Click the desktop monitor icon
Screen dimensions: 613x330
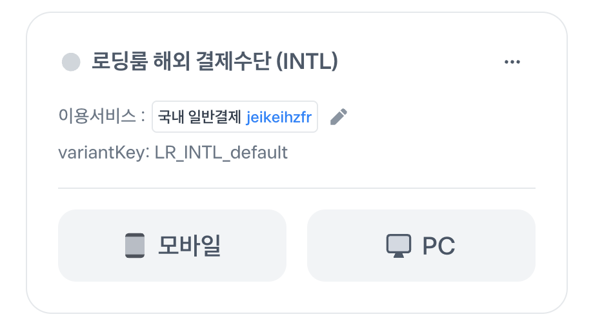point(399,246)
